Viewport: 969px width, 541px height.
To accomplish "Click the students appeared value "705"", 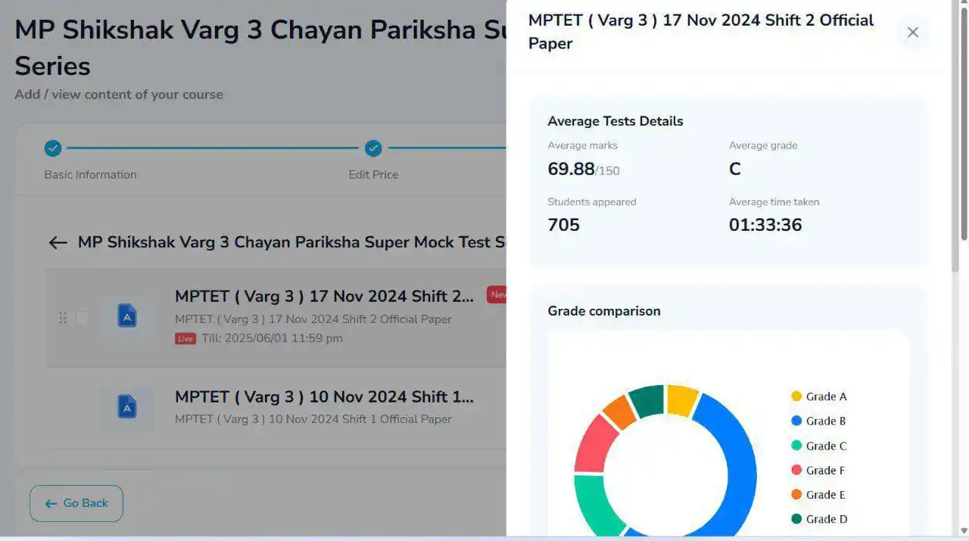I will 563,225.
